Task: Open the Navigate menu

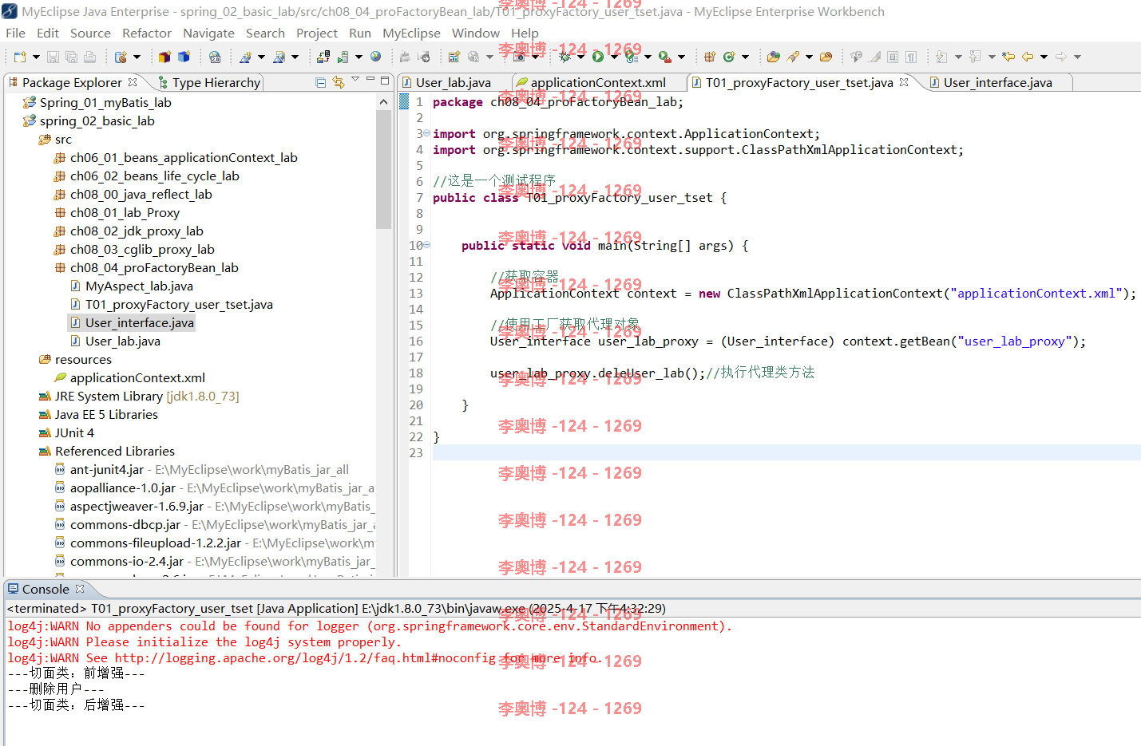Action: [x=208, y=33]
